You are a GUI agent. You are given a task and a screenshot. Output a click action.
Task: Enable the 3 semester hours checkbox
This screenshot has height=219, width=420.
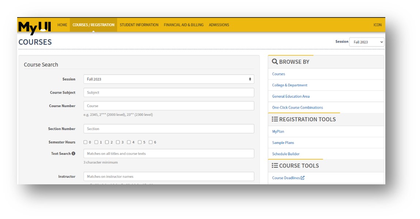118,142
